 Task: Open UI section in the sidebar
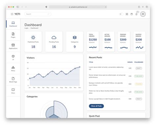point(13,58)
